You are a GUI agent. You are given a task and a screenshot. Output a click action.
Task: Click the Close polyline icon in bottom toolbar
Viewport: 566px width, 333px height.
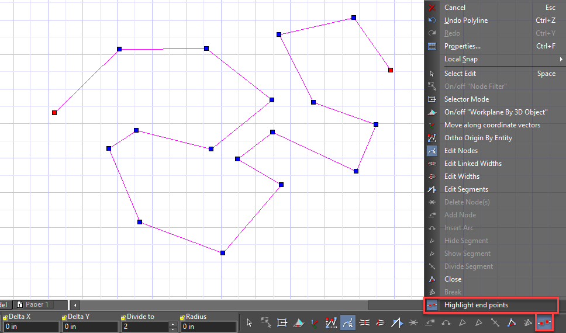[512, 322]
